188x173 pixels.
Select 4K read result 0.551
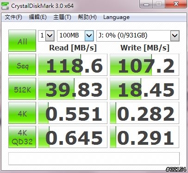73,113
